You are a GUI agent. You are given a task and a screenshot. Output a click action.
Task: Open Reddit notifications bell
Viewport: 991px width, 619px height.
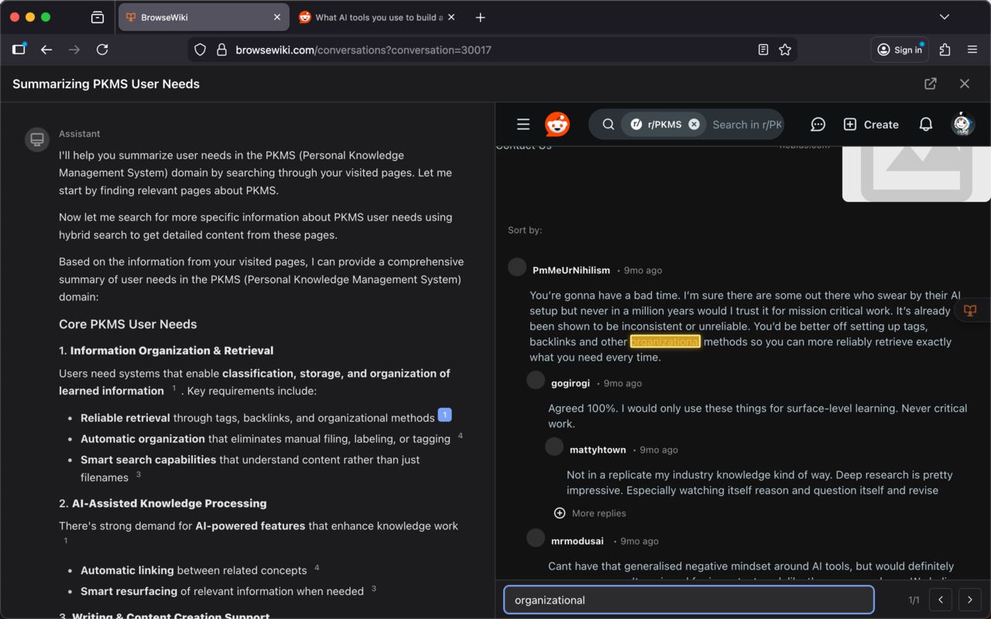tap(925, 124)
